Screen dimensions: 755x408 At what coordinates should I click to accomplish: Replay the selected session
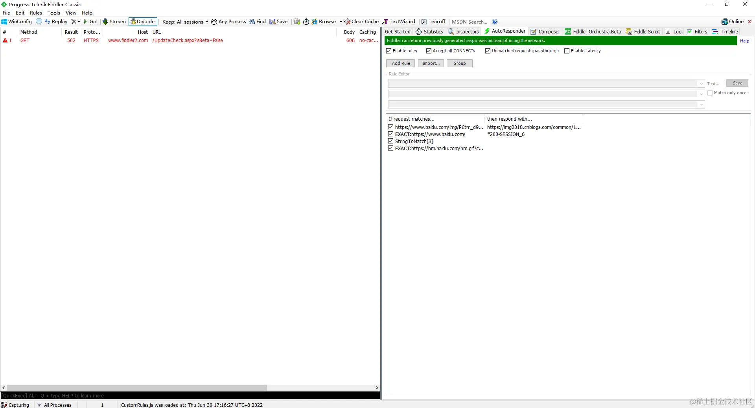(56, 22)
